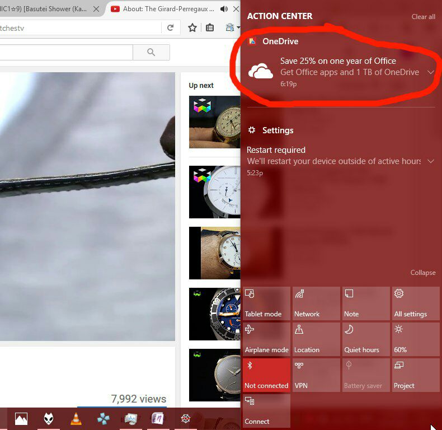Image resolution: width=442 pixels, height=430 pixels.
Task: Click the OneDrive cloud icon
Action: tap(261, 71)
